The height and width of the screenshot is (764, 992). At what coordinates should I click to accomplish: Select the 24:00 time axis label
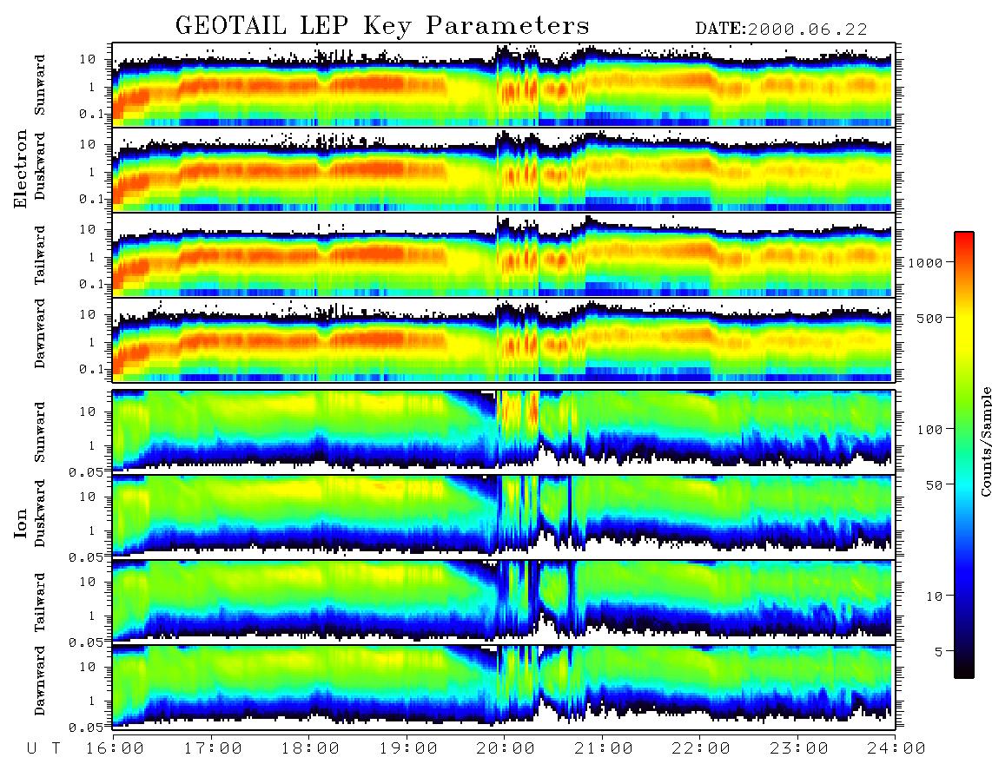coord(896,748)
